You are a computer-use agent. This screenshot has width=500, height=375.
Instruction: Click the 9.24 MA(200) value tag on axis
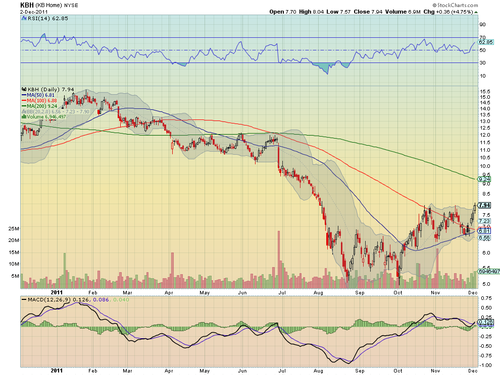click(485, 179)
